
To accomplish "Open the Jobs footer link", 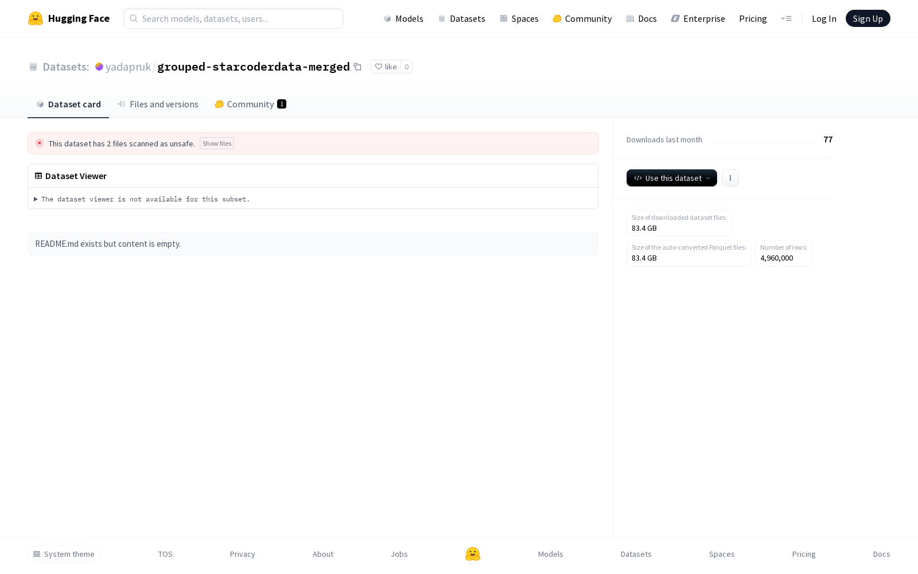I will [399, 554].
